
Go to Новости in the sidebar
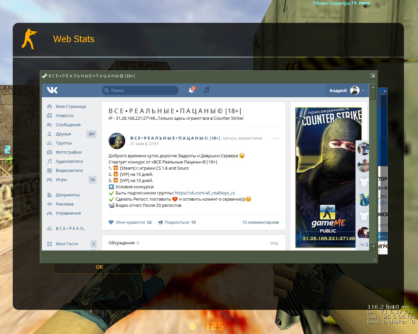pyautogui.click(x=65, y=115)
